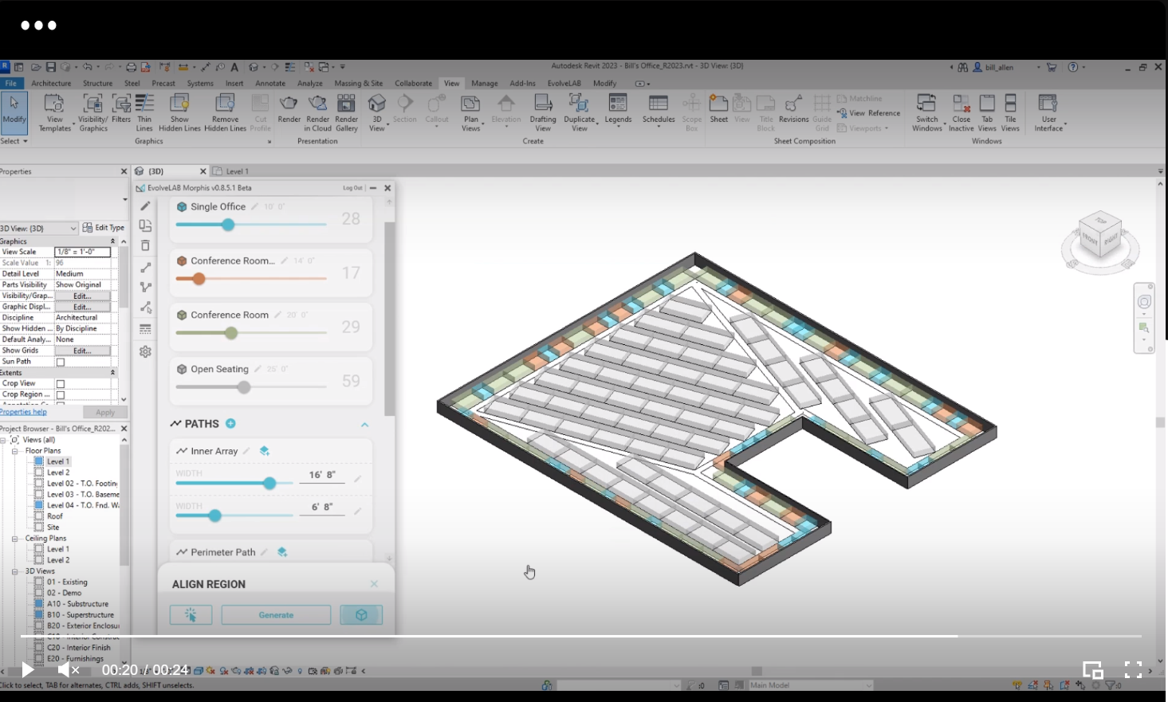
Task: Switch to the Level 1 view tab
Action: click(237, 171)
